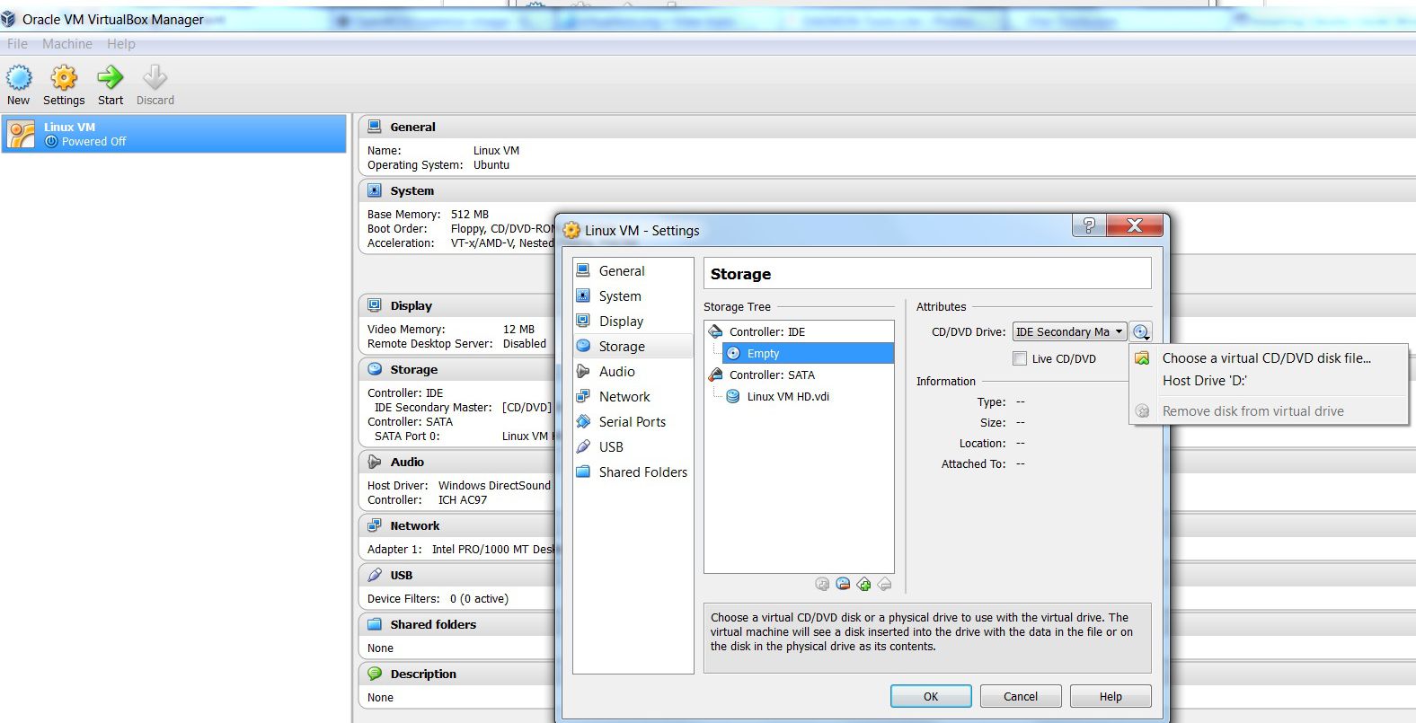The image size is (1416, 723).
Task: Click the 'Location:' information label
Action: (x=982, y=444)
